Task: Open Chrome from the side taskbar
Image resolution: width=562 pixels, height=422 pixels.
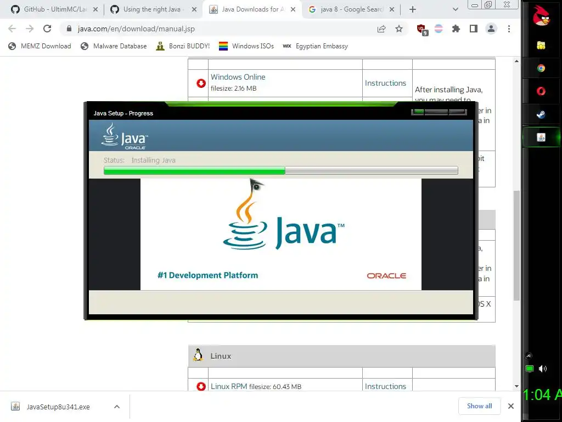Action: (x=541, y=68)
